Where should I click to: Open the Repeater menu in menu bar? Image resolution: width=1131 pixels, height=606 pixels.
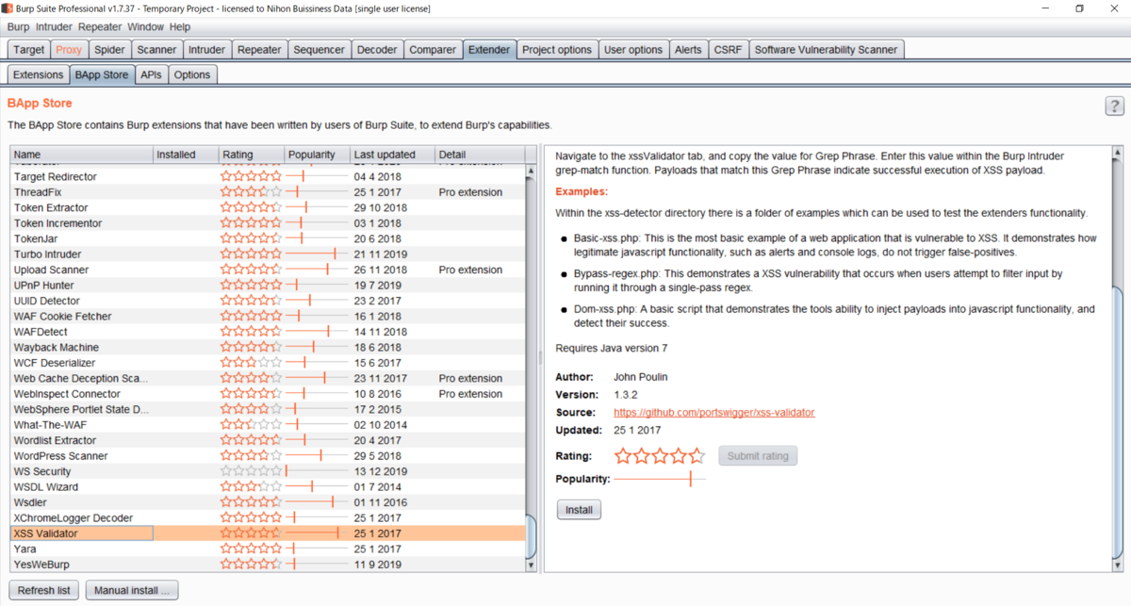[100, 27]
